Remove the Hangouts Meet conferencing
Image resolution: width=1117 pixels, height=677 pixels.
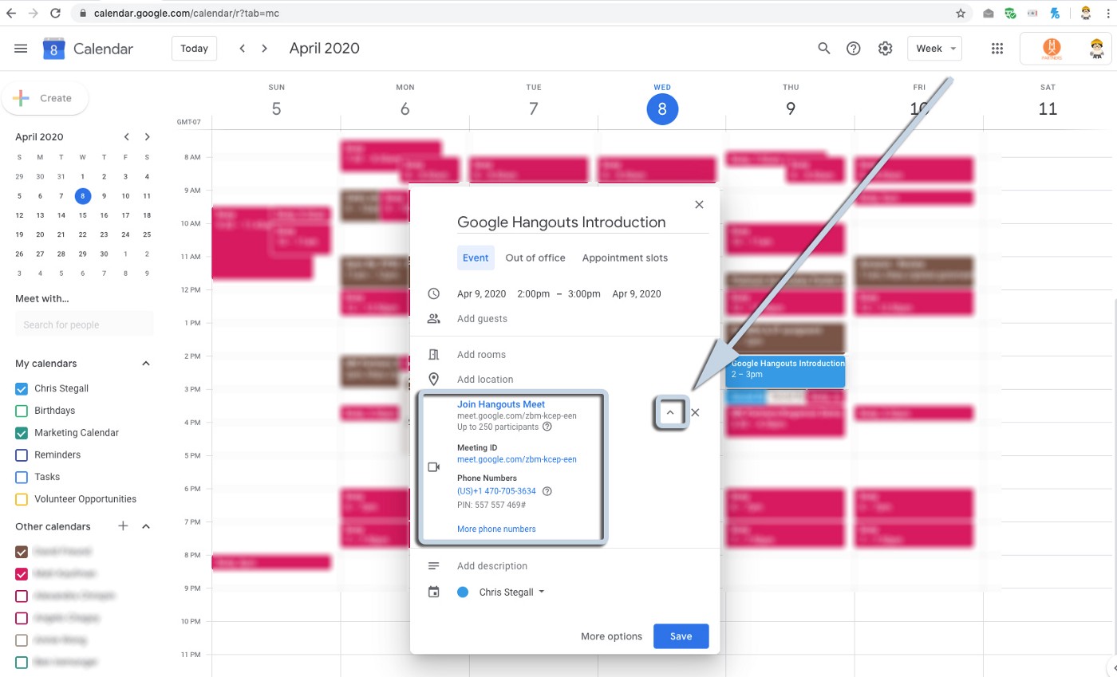(x=695, y=413)
